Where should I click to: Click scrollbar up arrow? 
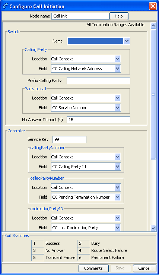(153, 26)
